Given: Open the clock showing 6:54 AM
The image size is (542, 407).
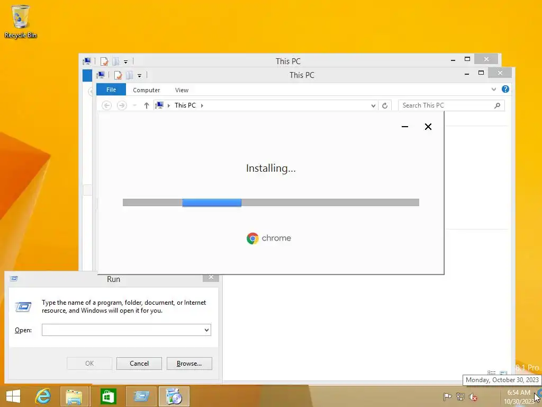Looking at the screenshot, I should [519, 397].
